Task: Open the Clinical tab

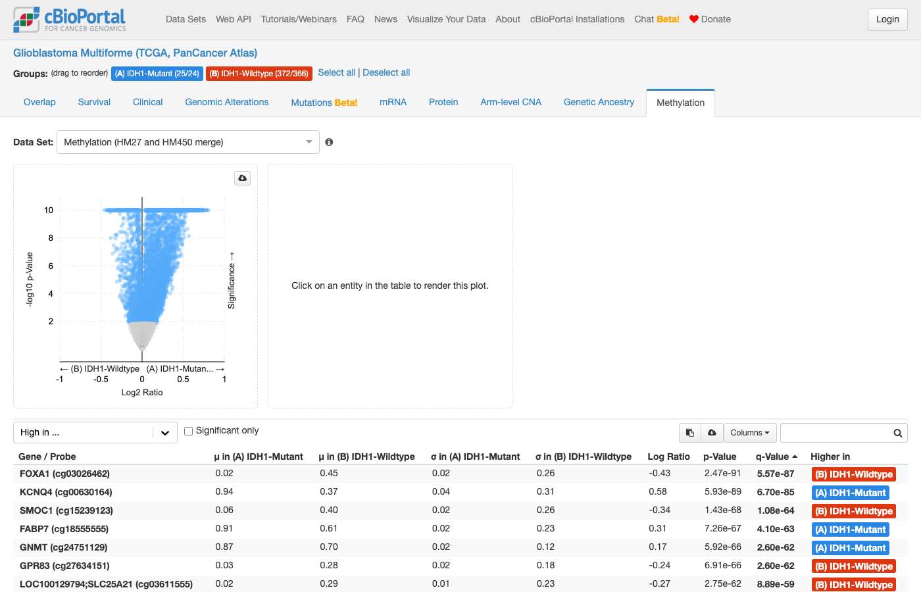Action: (x=147, y=102)
